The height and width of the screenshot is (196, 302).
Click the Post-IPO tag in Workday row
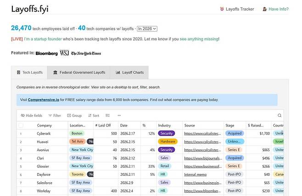[x=234, y=191]
